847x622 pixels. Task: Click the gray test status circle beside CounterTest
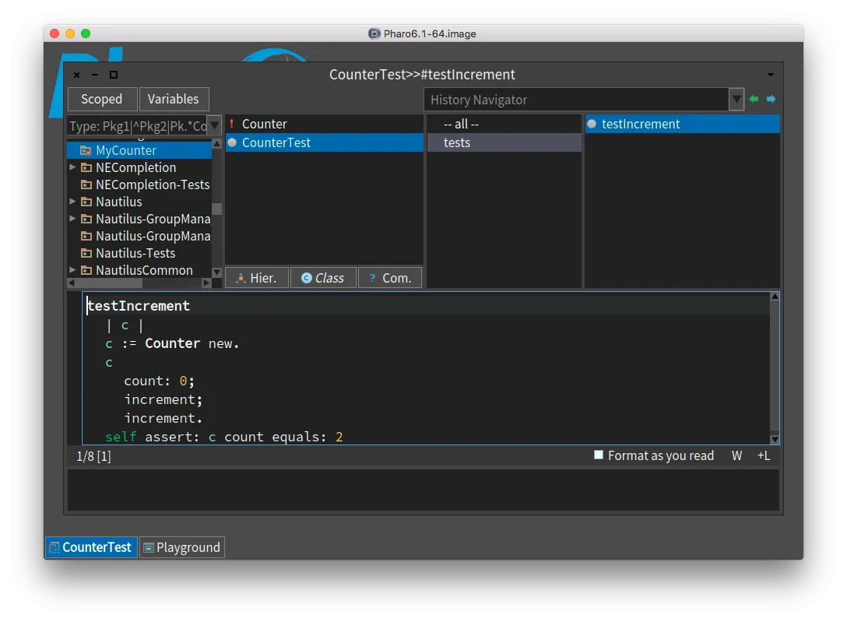232,142
